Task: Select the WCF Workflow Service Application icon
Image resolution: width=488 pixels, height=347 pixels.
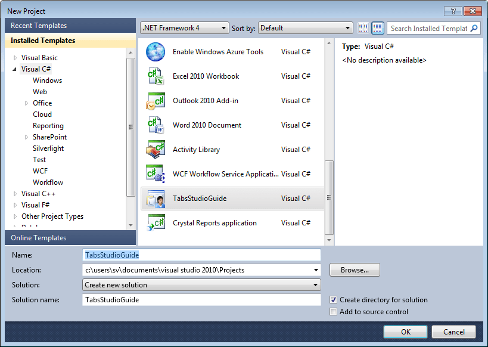Action: 155,174
